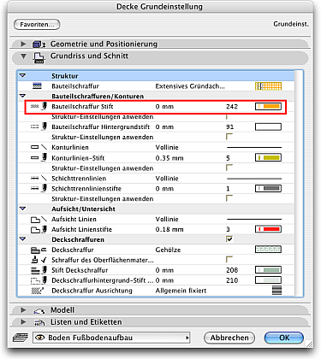Collapse the Aufsicht/Untersicht group

click(x=22, y=209)
